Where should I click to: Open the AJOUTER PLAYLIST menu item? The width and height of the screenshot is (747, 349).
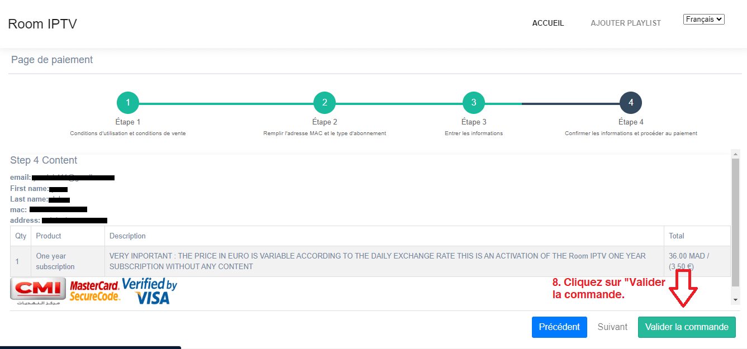click(x=626, y=23)
